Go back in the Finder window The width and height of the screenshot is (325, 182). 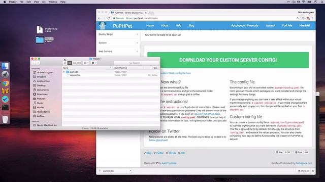(x=34, y=63)
